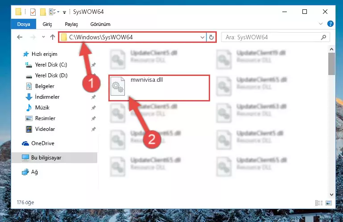Expand the ribbon with the chevron
The image size is (343, 222).
tap(321, 24)
